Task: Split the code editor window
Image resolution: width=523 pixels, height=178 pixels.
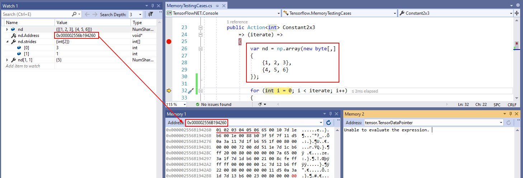Action: tap(517, 13)
